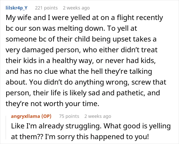
Task: Click the line starting 'very damaged person'
Action: pos(82,50)
